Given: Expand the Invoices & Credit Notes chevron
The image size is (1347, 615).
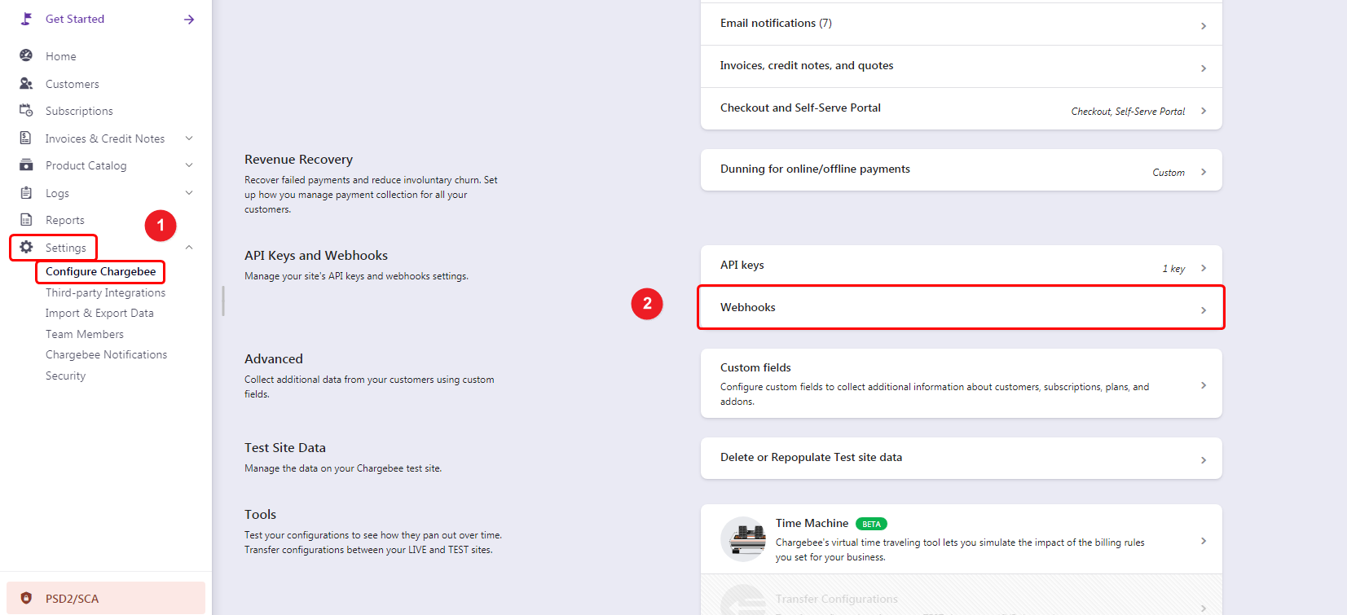Looking at the screenshot, I should point(189,138).
